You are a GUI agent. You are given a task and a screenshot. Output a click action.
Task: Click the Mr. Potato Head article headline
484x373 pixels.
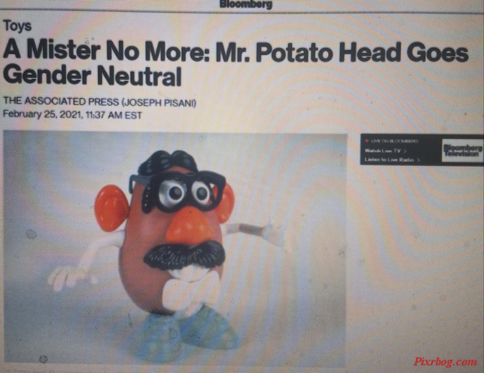(236, 63)
